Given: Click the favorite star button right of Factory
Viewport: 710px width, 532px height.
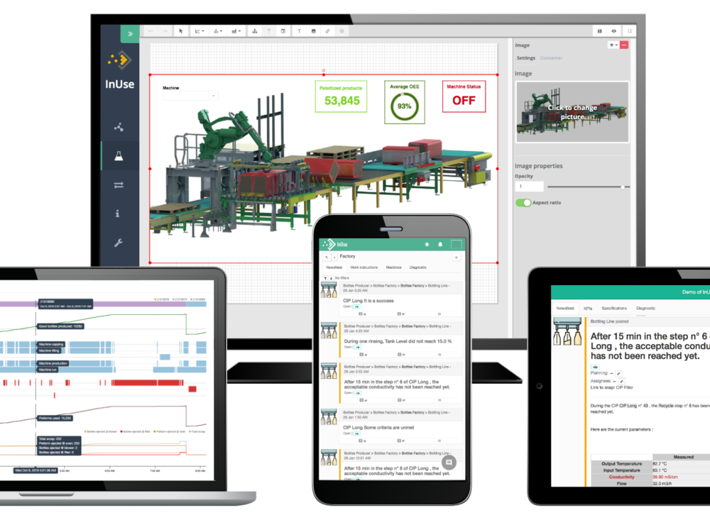Looking at the screenshot, I should coord(456,257).
